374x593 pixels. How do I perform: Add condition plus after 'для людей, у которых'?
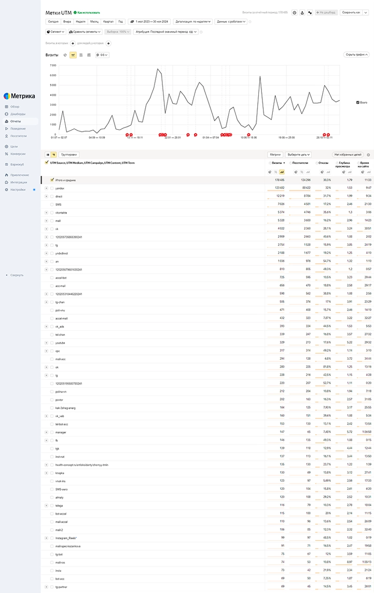pyautogui.click(x=108, y=43)
